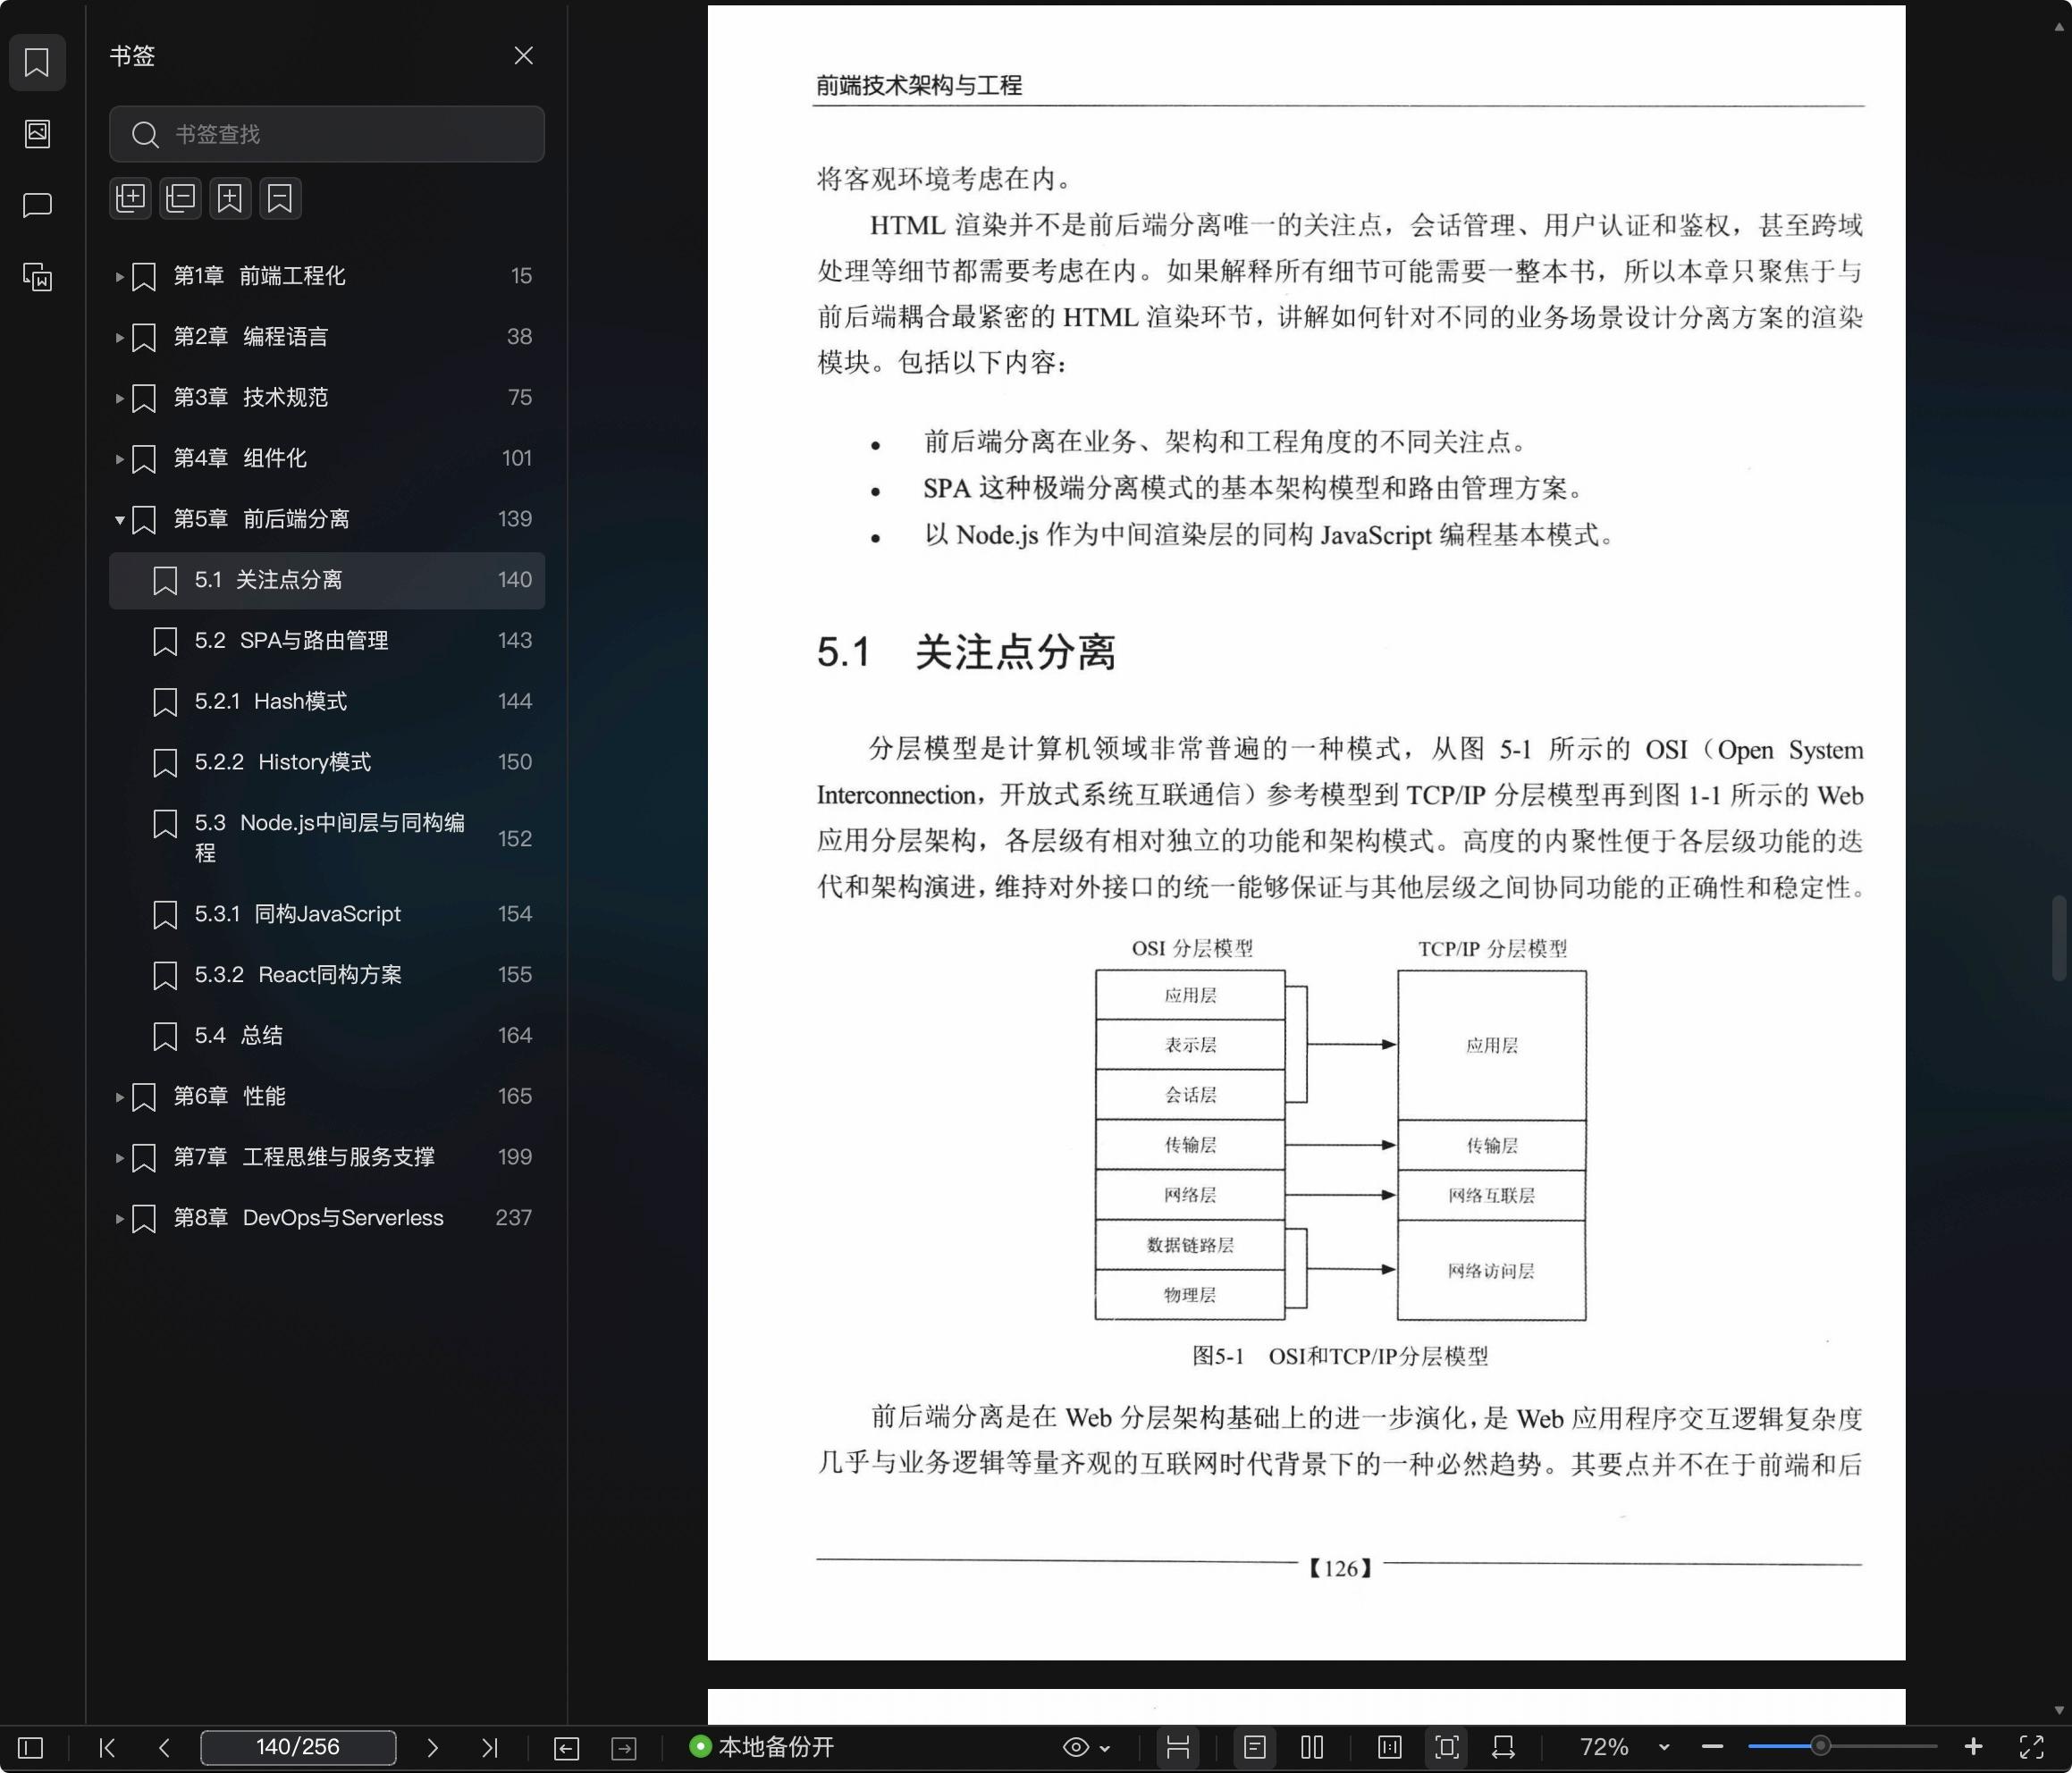
Task: Zoom out with the minus button
Action: coord(1712,1747)
